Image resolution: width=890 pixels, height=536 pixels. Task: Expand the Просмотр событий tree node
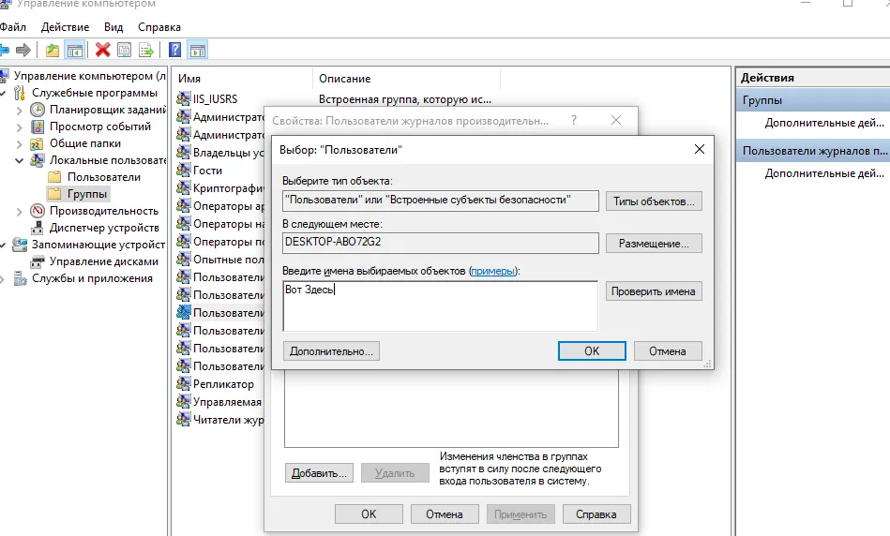(x=20, y=127)
